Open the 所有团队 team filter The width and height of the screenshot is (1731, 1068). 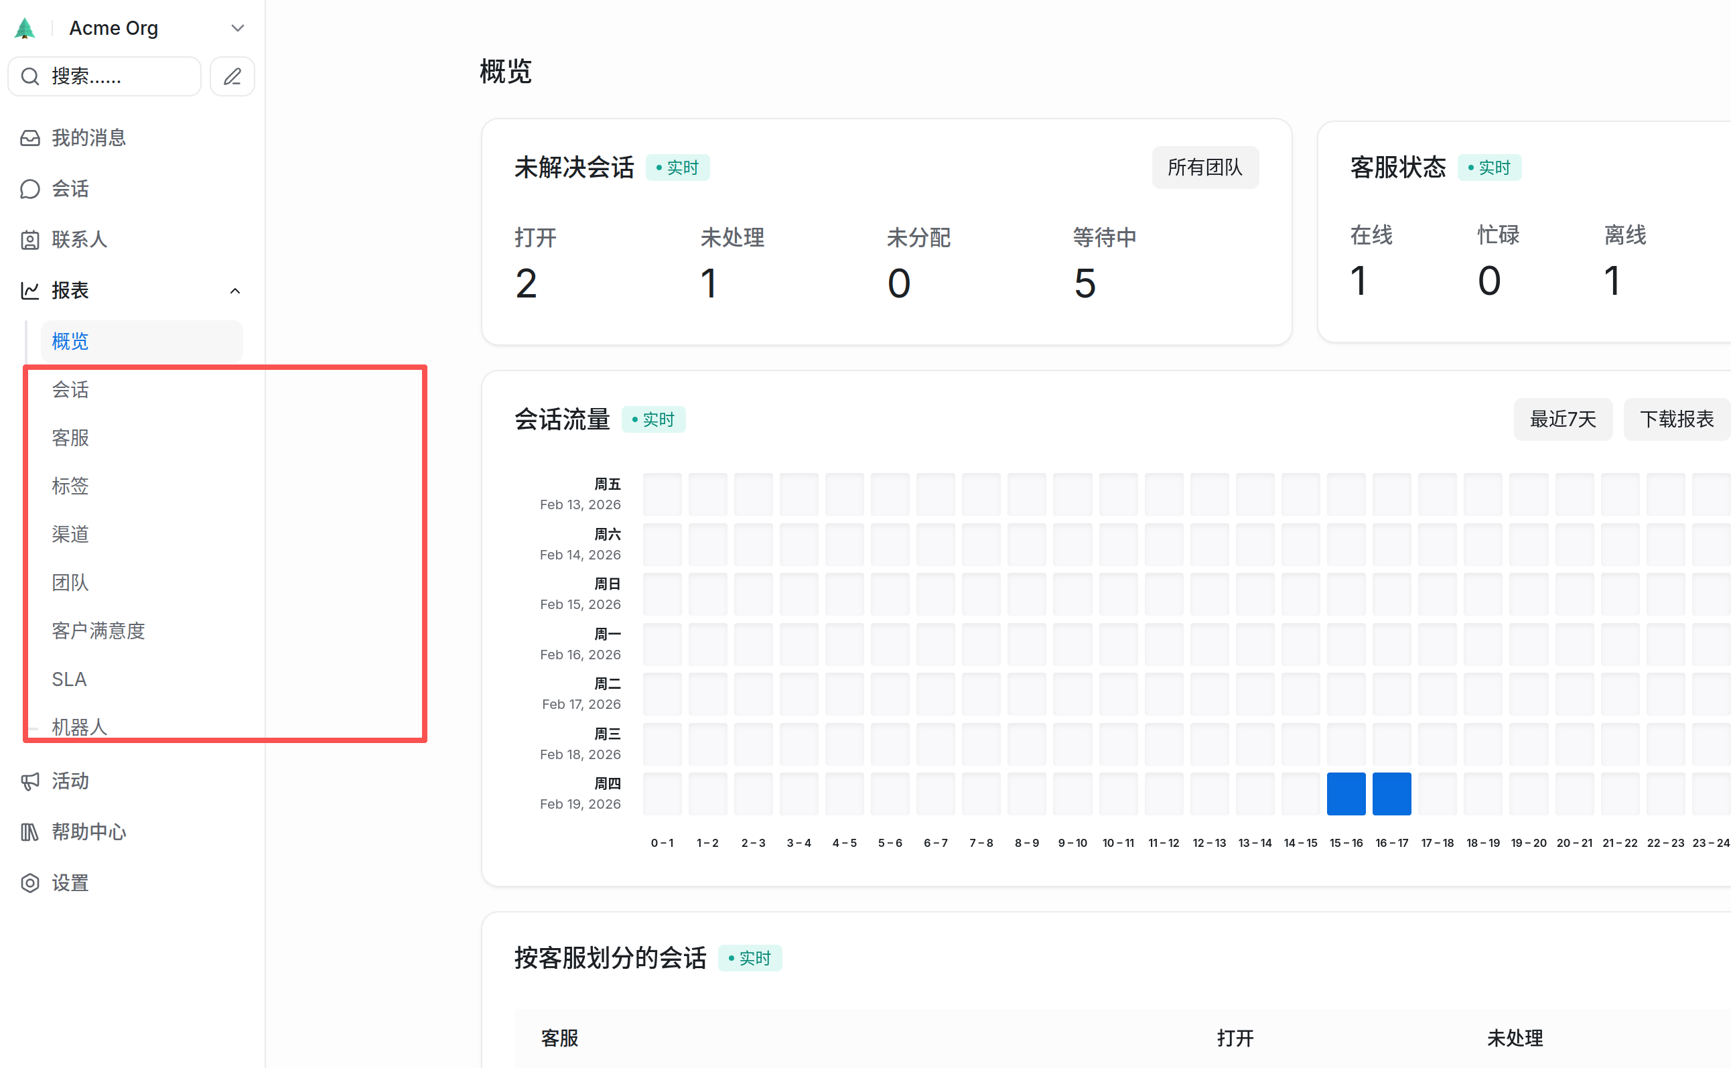[x=1205, y=168]
